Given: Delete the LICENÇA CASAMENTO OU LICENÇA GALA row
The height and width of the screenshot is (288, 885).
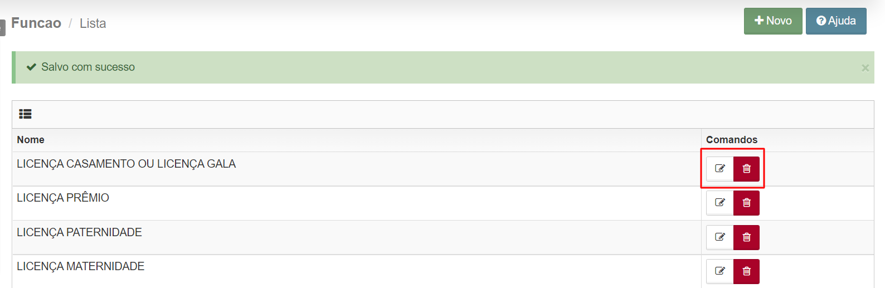Looking at the screenshot, I should [x=746, y=169].
